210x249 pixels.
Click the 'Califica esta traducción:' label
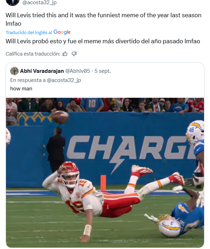tap(33, 54)
